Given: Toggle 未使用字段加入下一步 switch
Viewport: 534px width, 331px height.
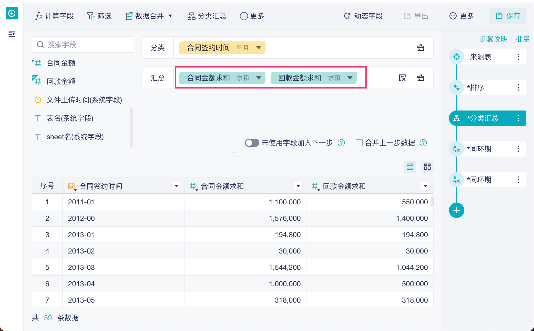Looking at the screenshot, I should tap(252, 143).
